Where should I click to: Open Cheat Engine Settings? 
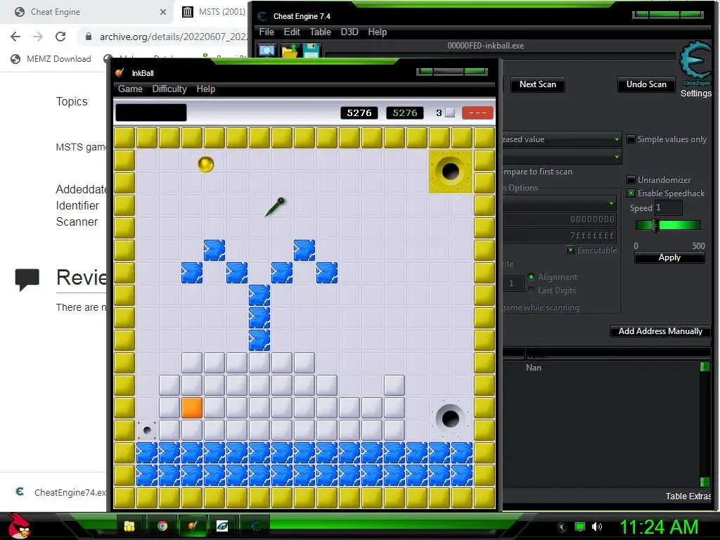pos(695,94)
